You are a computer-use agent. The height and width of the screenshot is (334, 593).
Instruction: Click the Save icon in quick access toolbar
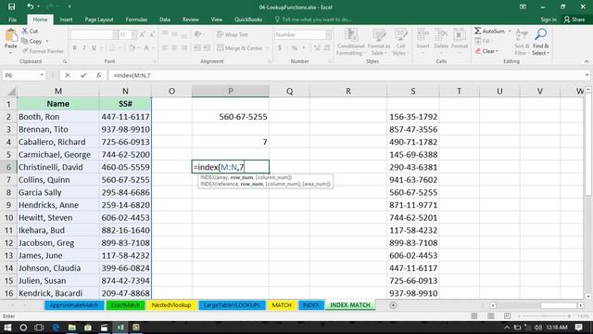tap(11, 6)
